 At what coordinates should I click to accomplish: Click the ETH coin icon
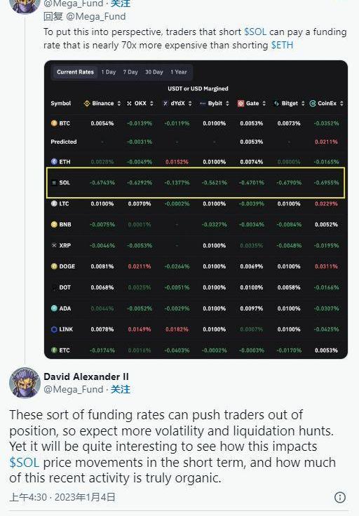click(x=54, y=161)
